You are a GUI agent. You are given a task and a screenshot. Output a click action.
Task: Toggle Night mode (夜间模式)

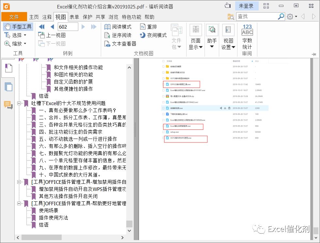(153, 35)
